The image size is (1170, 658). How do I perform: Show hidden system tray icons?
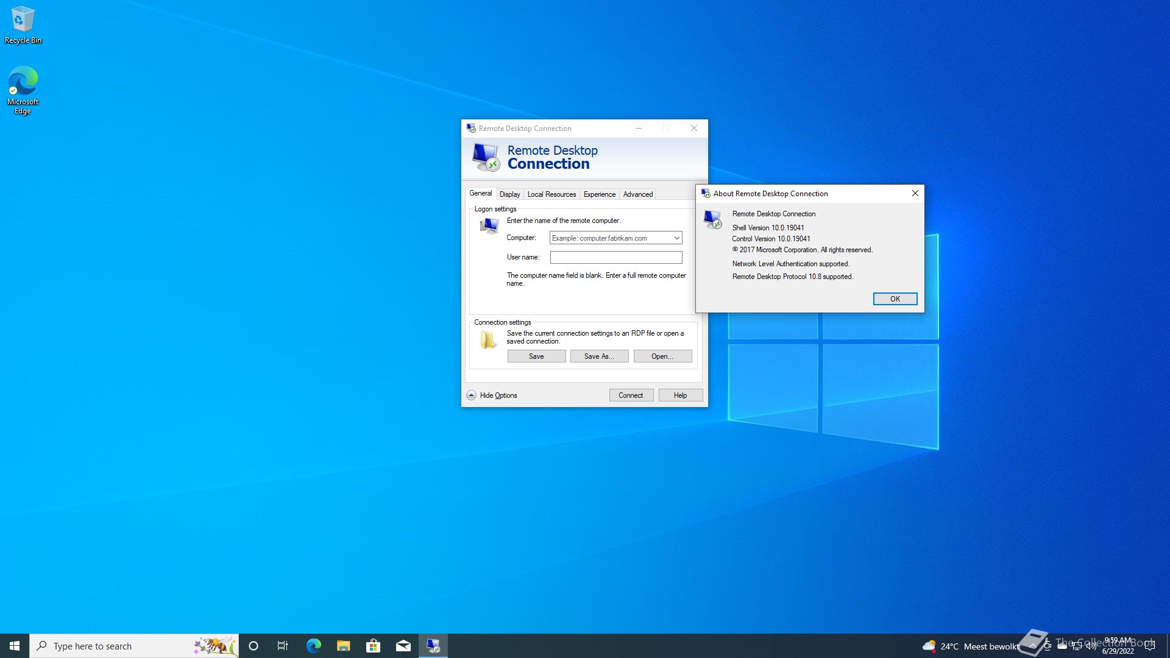(1032, 646)
